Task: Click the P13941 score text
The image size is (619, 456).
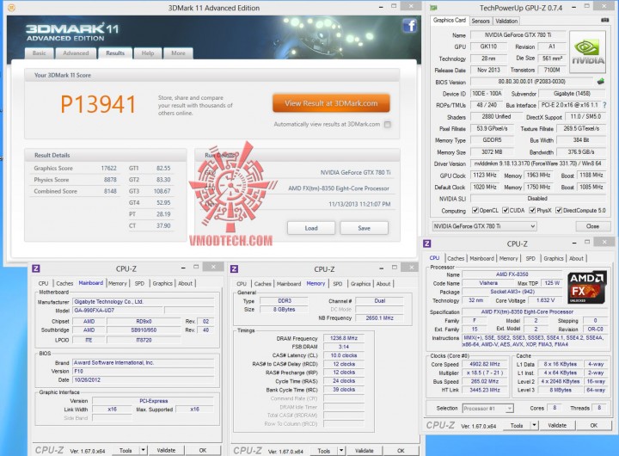Action: click(98, 104)
